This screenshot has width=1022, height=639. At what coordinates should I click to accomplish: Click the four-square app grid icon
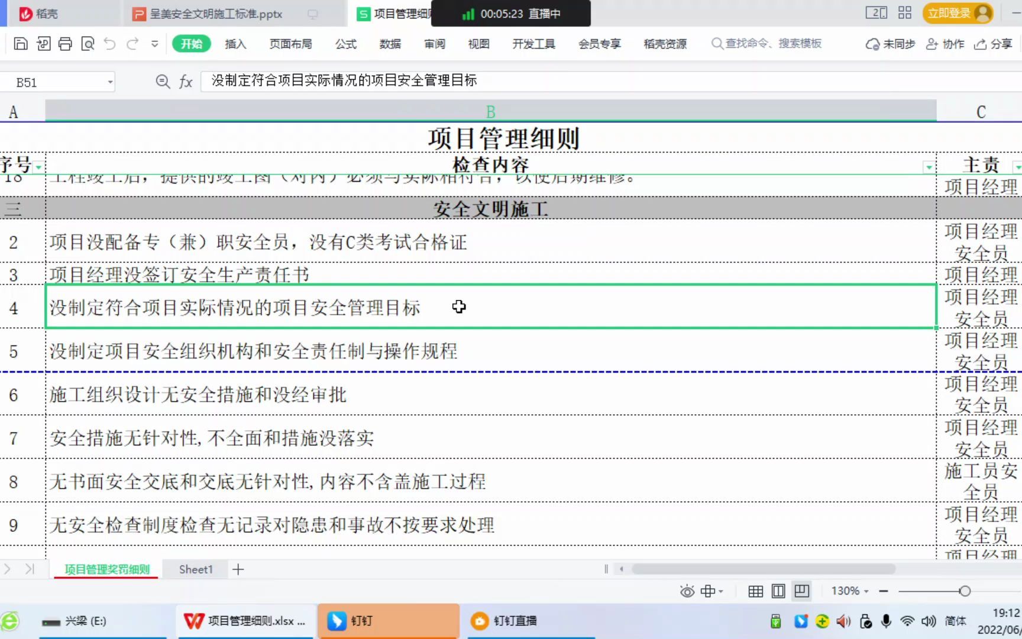[905, 13]
